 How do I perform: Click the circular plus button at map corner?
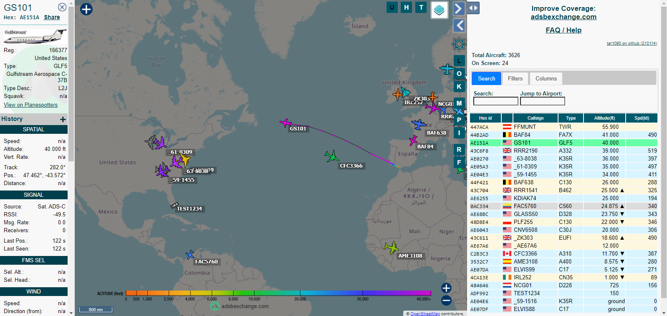click(x=86, y=9)
